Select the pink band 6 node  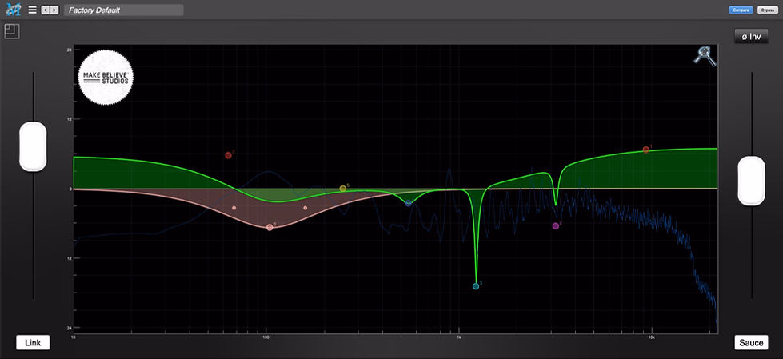pyautogui.click(x=270, y=227)
